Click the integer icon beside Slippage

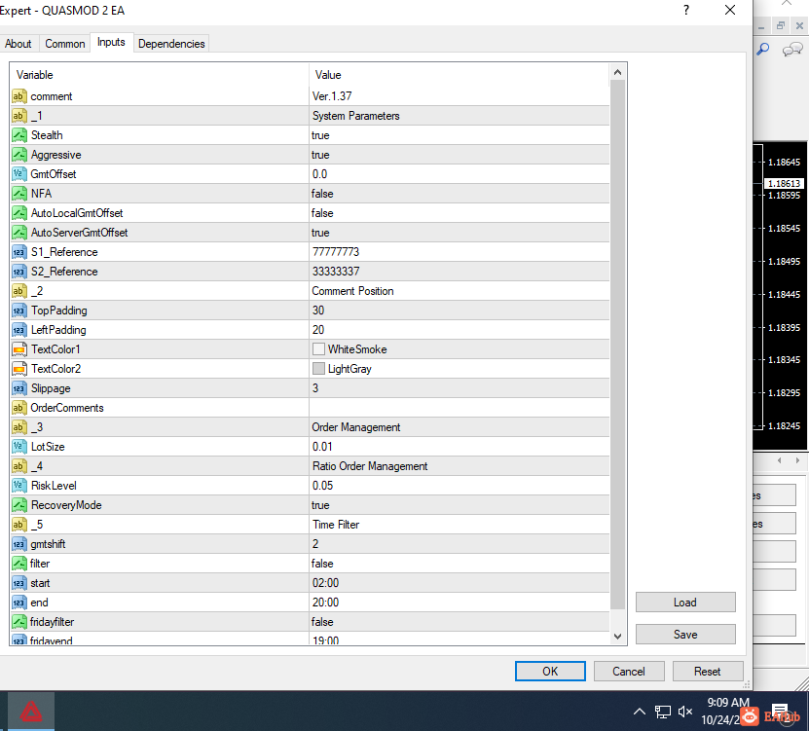[19, 388]
